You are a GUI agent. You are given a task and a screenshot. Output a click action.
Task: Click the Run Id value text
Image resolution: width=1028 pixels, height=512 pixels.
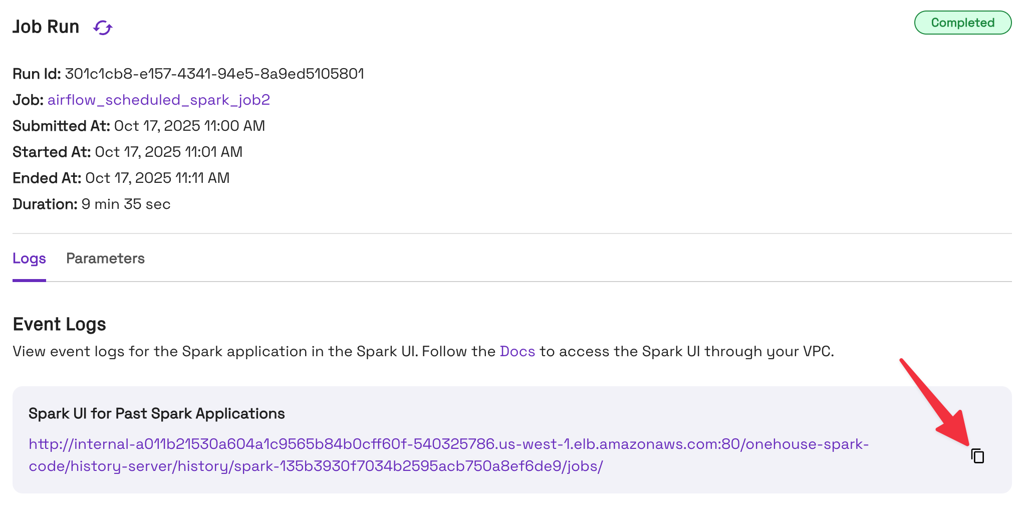pyautogui.click(x=214, y=74)
